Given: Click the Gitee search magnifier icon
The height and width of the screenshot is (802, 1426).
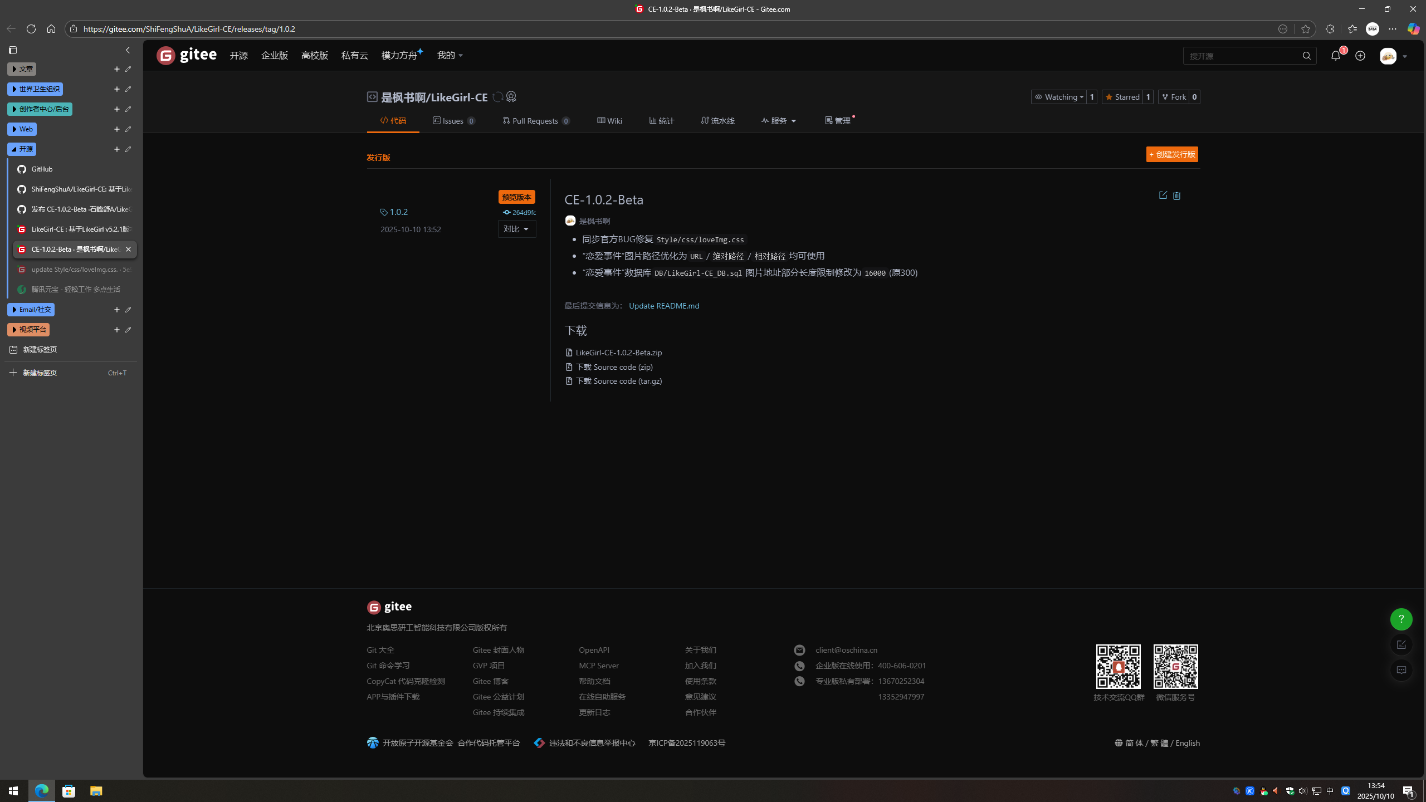Looking at the screenshot, I should click(1306, 56).
